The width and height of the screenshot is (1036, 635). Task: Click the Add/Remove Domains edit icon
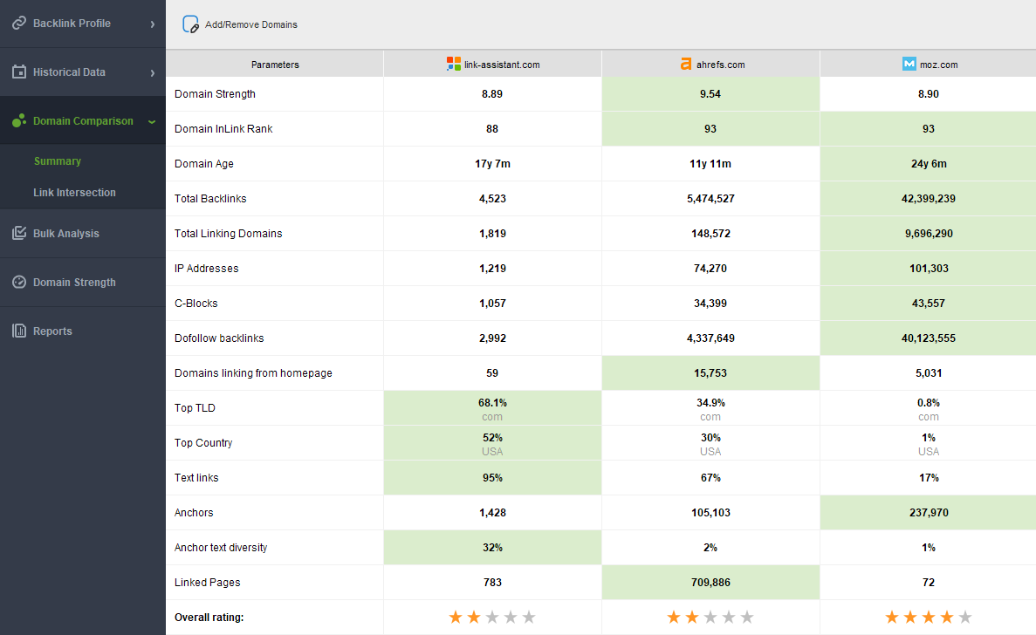point(190,24)
